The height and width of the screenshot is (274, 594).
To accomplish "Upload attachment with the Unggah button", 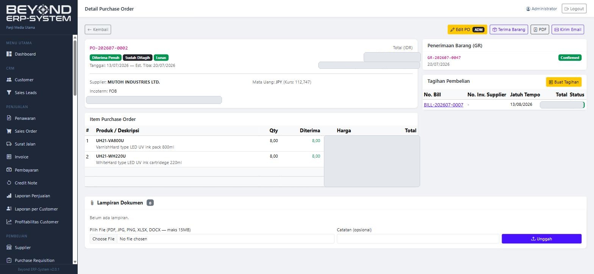I will coord(541,239).
